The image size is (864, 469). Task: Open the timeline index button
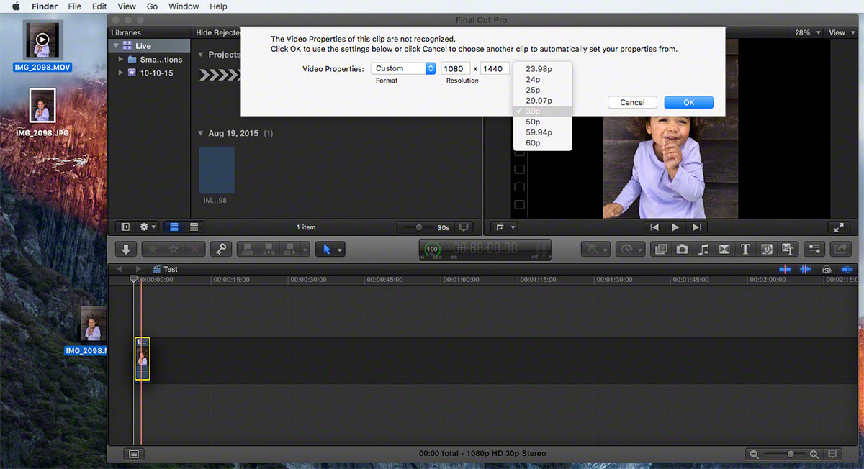pos(135,454)
